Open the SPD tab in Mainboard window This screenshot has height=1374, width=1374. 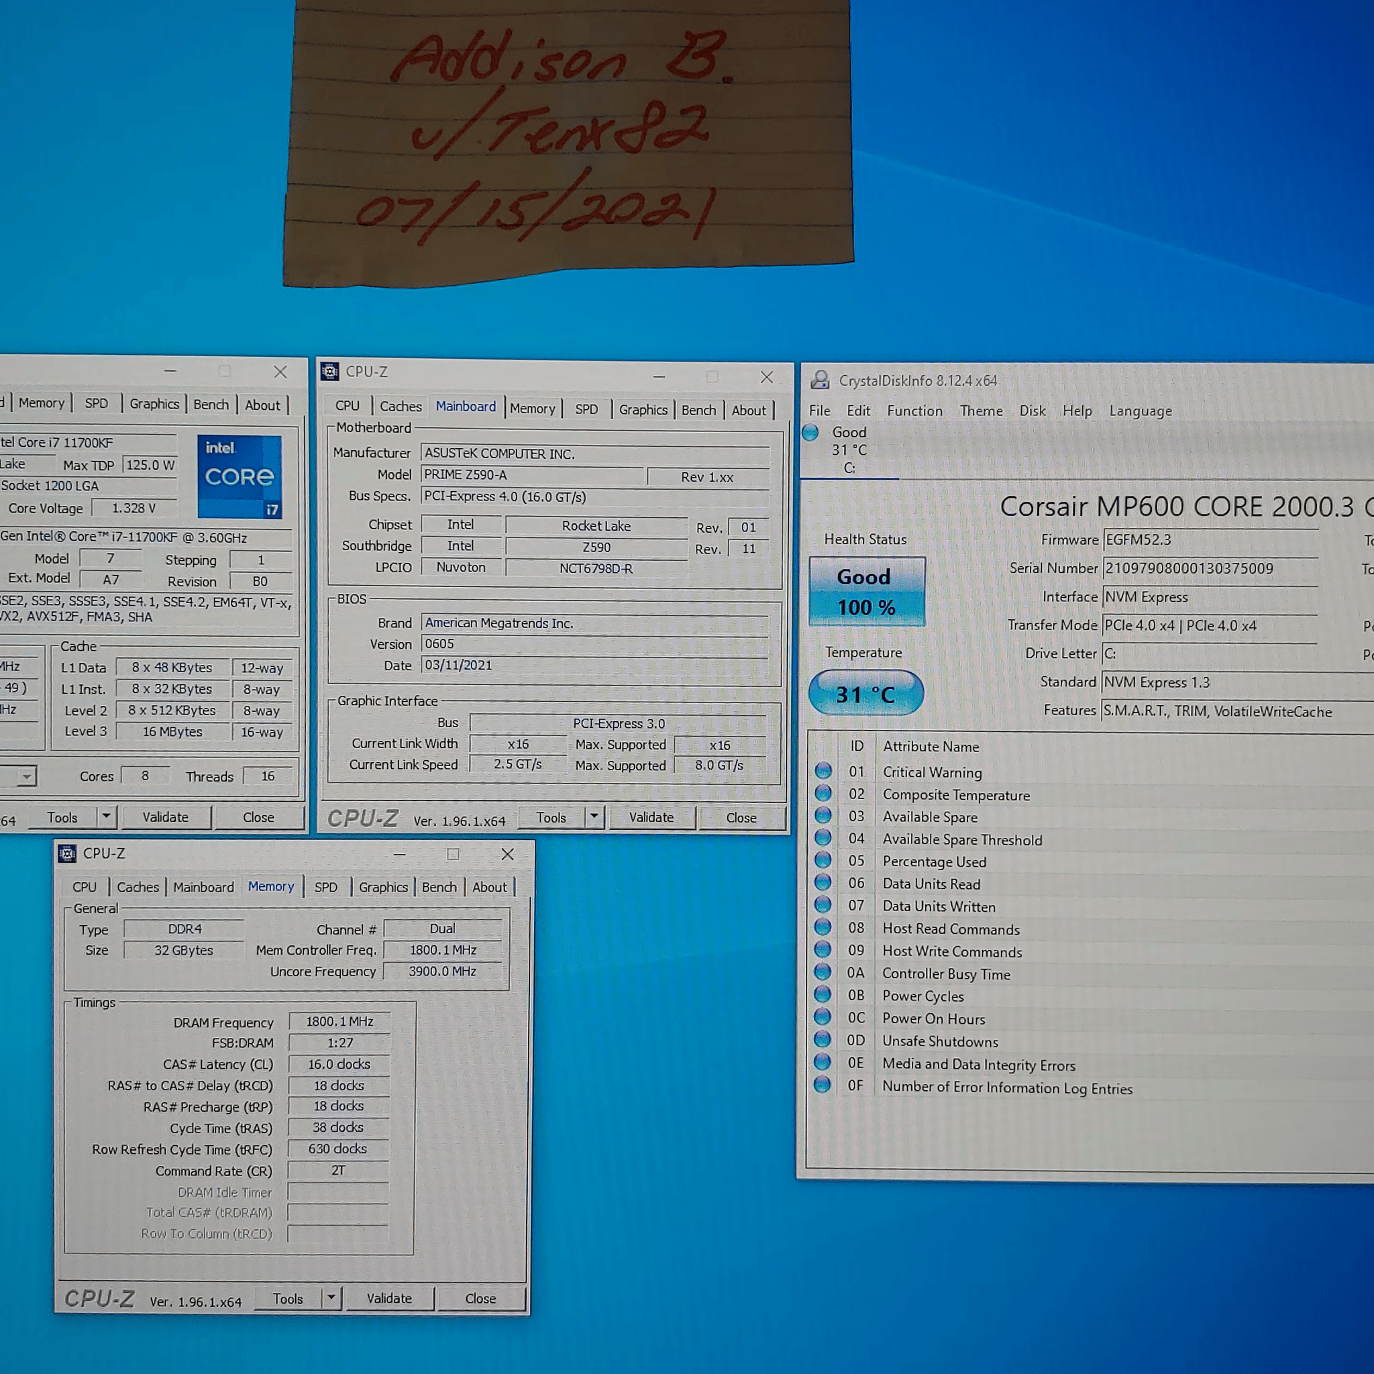pyautogui.click(x=587, y=409)
